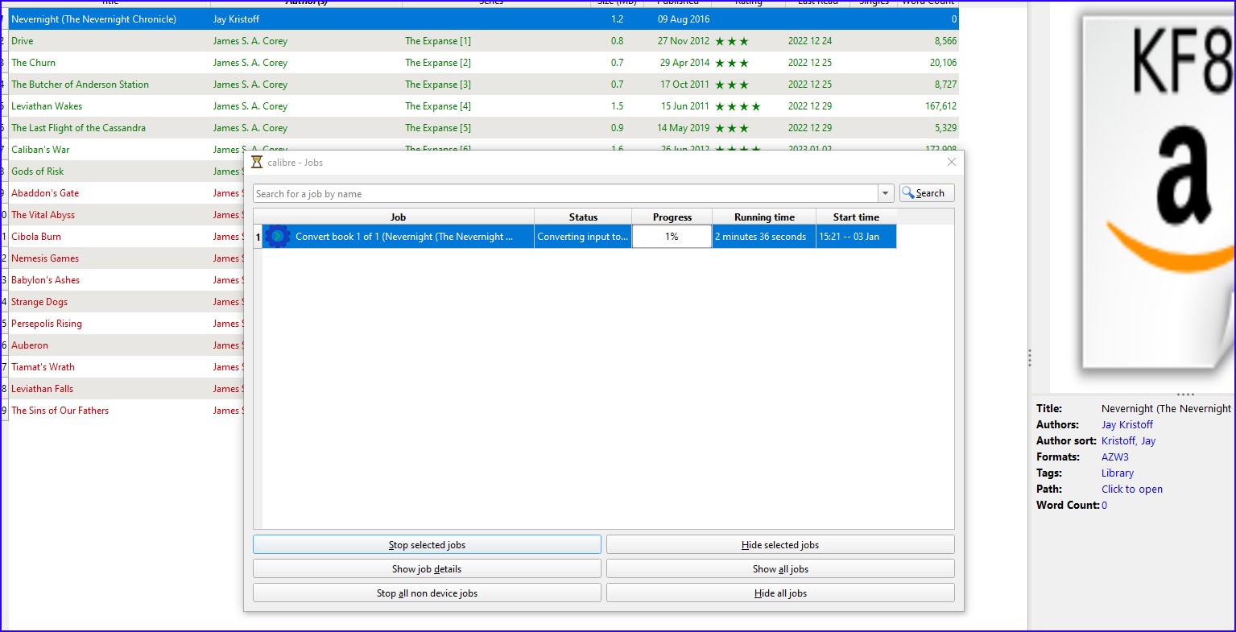Click the Word Count value 0 link
The height and width of the screenshot is (632, 1236).
tap(1105, 505)
